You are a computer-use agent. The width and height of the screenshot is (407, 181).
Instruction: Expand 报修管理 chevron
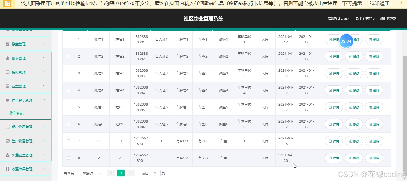(x=44, y=72)
